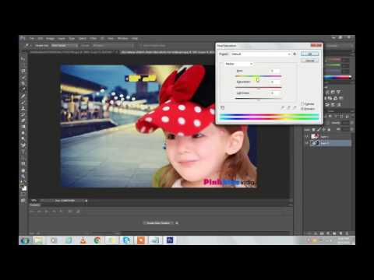Image resolution: width=374 pixels, height=280 pixels.
Task: Click OK in the Hue/Saturation dialog
Action: tap(309, 54)
